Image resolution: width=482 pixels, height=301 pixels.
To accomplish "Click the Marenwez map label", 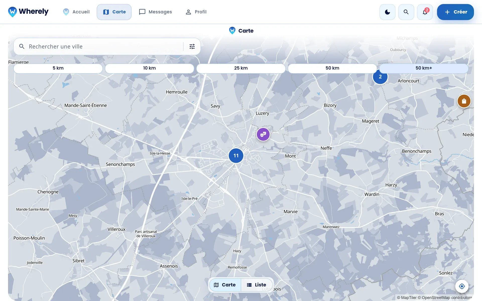I will click(331, 227).
